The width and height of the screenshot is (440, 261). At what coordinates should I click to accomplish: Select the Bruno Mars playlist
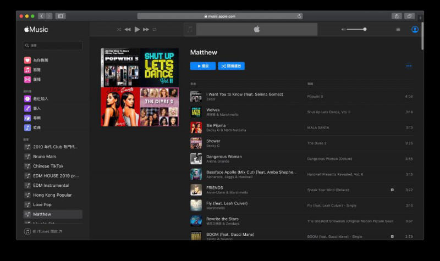[x=45, y=157]
